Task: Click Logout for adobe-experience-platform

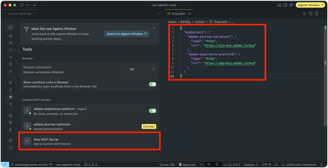Action: click(x=82, y=109)
